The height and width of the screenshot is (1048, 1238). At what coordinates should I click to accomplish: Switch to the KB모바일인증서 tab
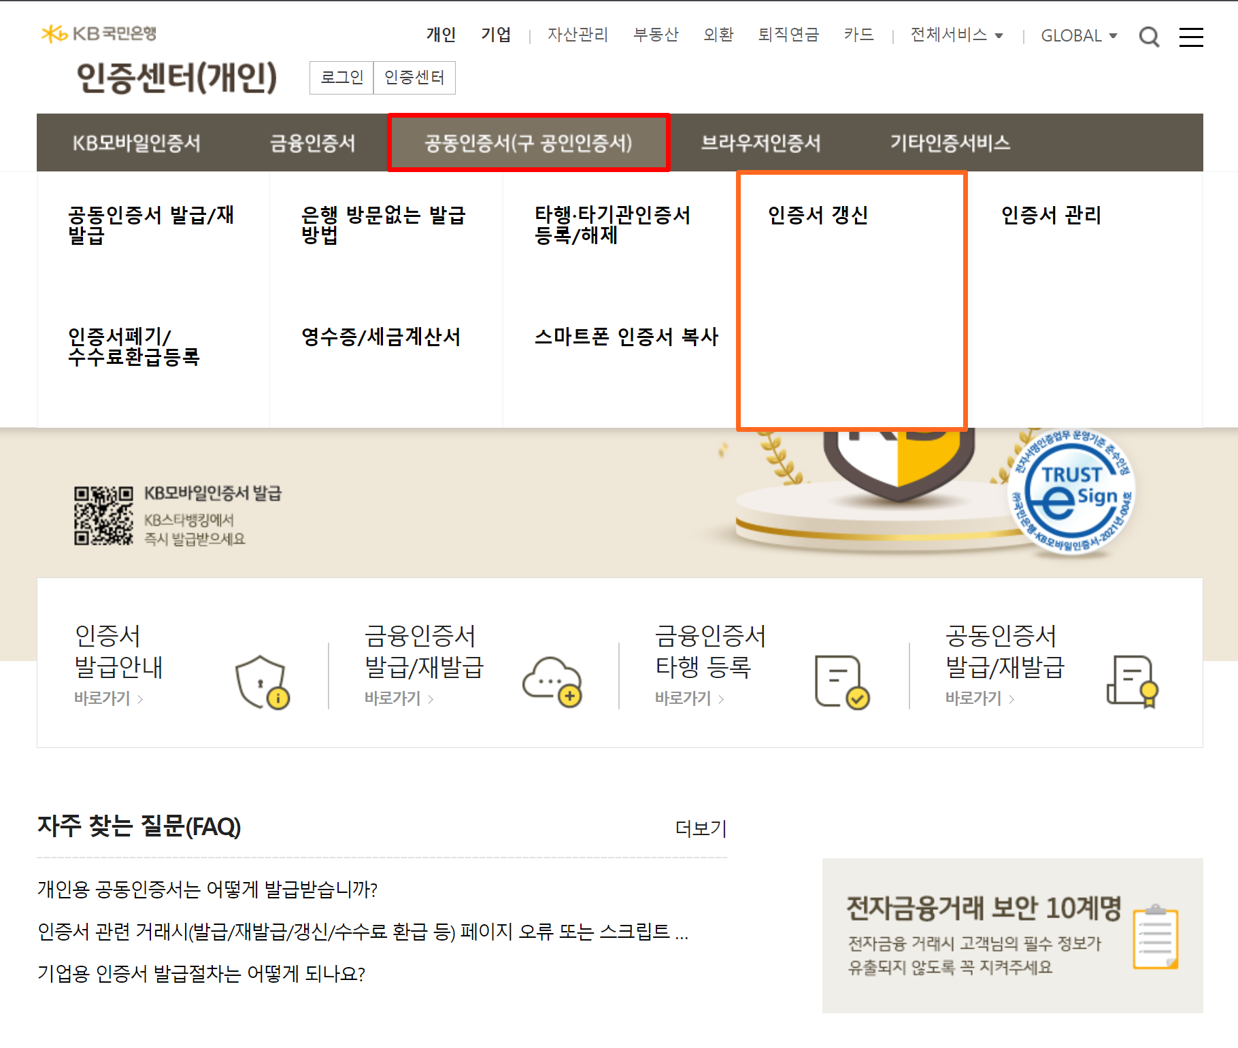[x=137, y=143]
